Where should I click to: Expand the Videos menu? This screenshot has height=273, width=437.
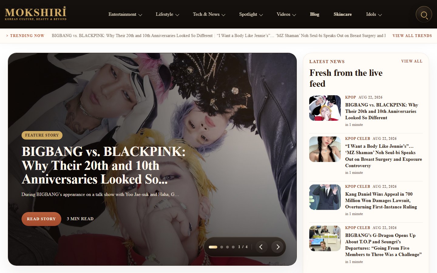coord(286,14)
